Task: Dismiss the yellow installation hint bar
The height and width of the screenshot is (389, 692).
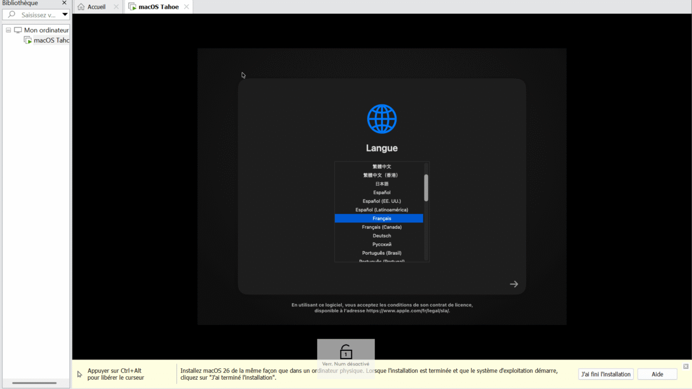Action: pos(686,367)
